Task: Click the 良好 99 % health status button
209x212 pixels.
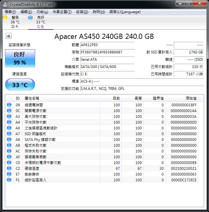Action: click(20, 58)
